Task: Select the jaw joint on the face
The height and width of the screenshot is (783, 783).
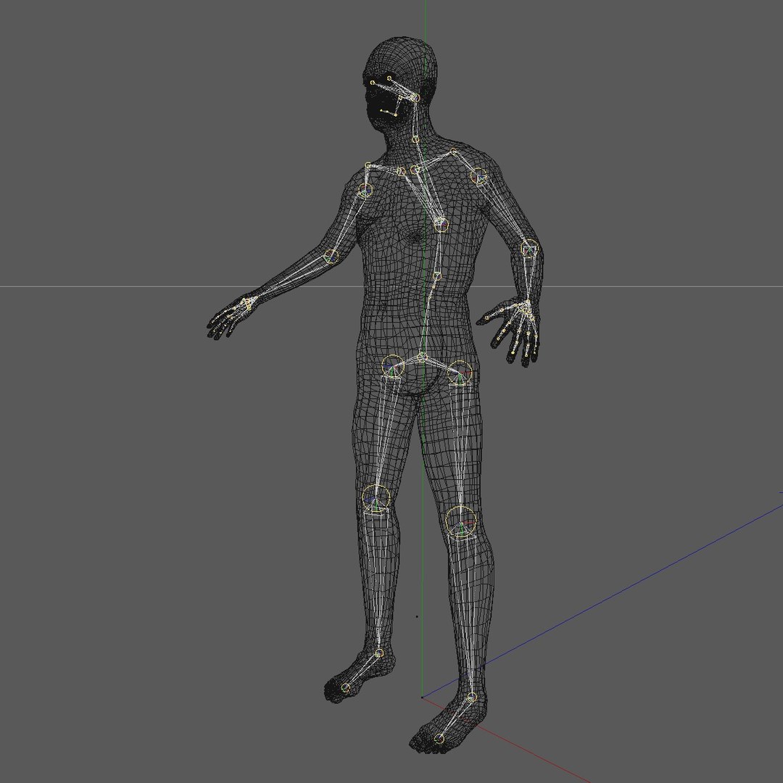Action: pyautogui.click(x=396, y=115)
